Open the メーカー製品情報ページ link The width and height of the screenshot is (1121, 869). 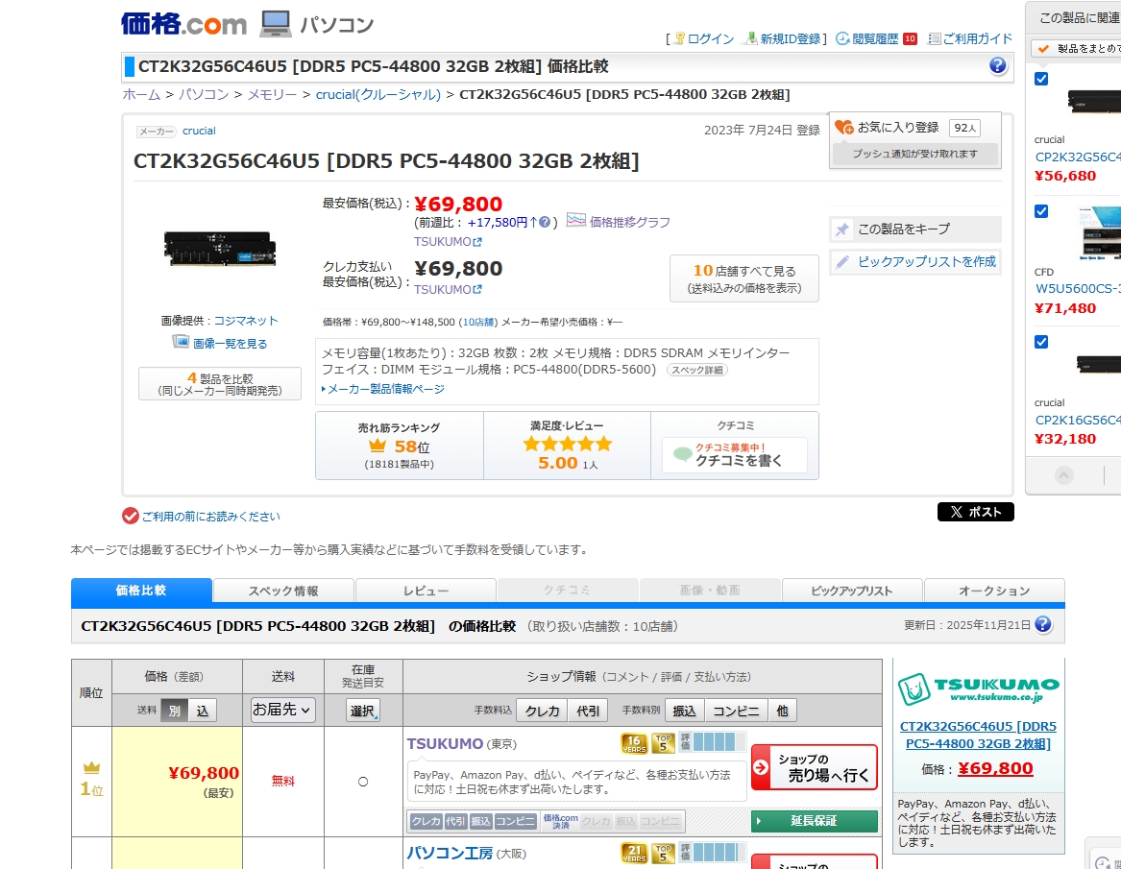385,389
